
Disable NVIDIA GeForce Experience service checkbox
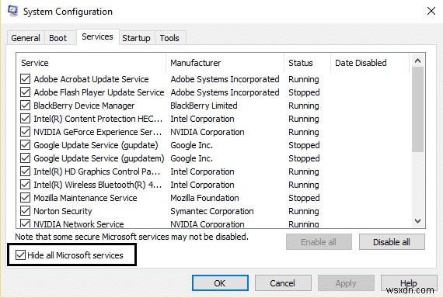coord(25,132)
